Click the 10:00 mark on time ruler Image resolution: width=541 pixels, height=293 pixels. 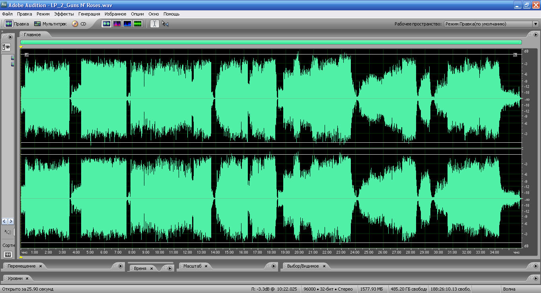coord(160,252)
